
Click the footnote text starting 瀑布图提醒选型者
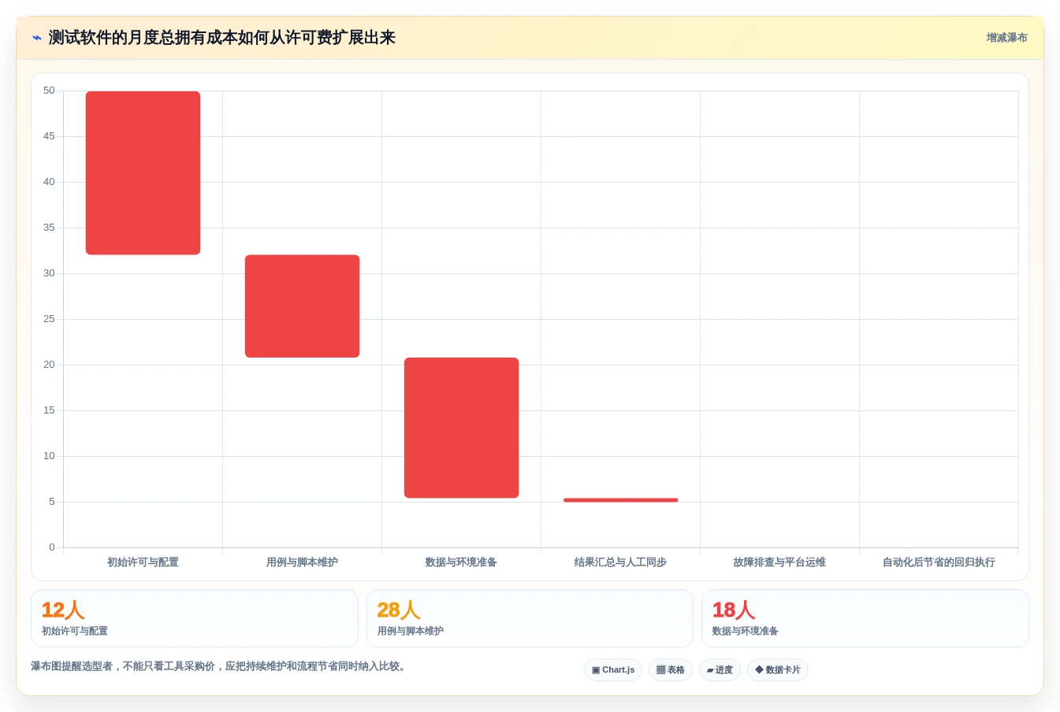[220, 666]
